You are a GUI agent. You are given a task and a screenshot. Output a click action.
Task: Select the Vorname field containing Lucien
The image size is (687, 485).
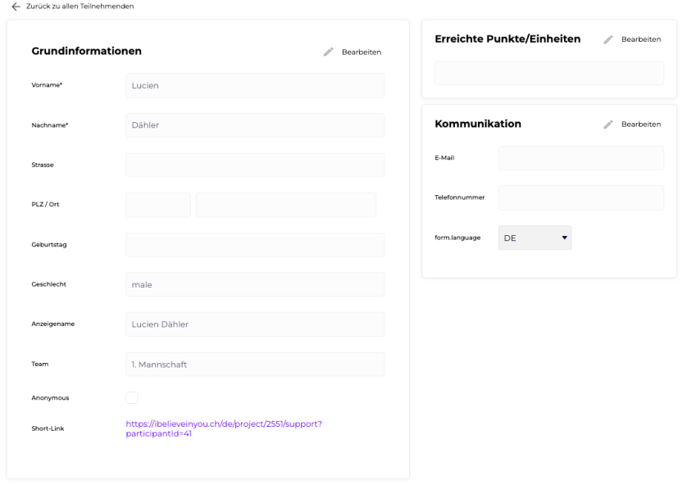pos(255,85)
